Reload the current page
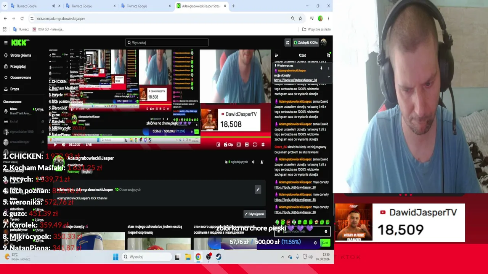Screen dimensions: 488x274 (x=22, y=18)
